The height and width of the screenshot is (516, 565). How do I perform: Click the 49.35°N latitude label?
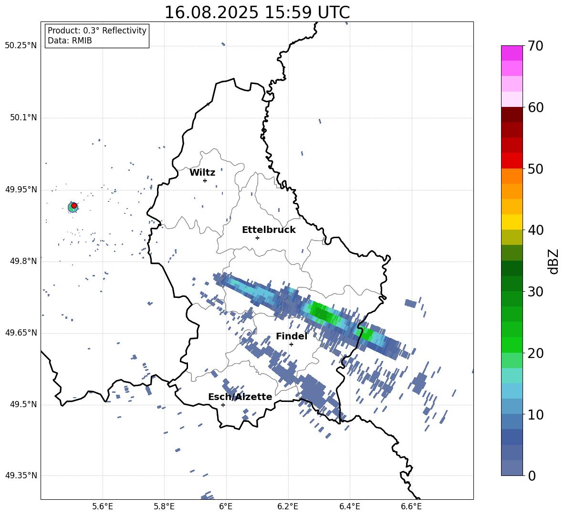pyautogui.click(x=21, y=475)
